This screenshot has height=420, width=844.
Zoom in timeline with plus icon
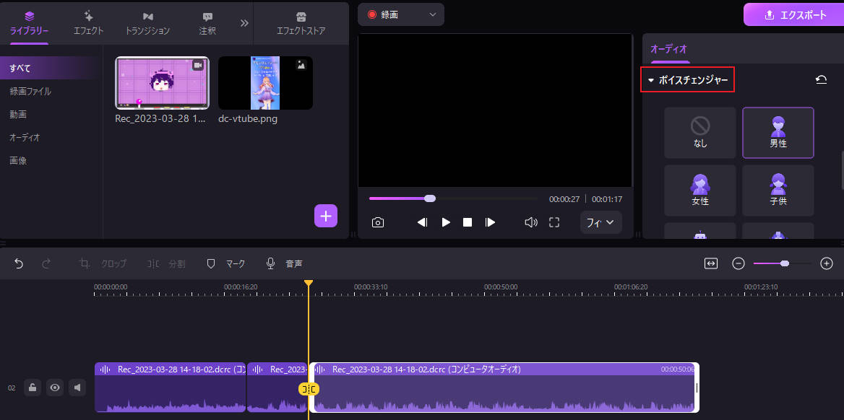click(x=827, y=263)
